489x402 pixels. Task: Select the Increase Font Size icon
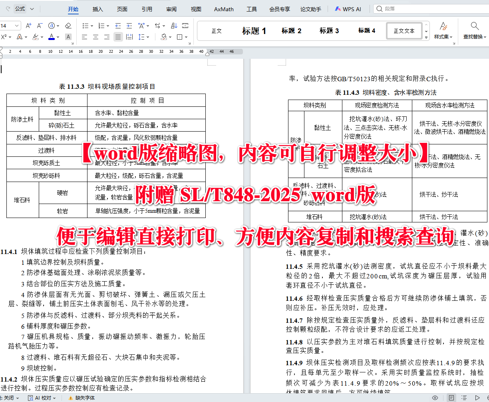tap(28, 25)
